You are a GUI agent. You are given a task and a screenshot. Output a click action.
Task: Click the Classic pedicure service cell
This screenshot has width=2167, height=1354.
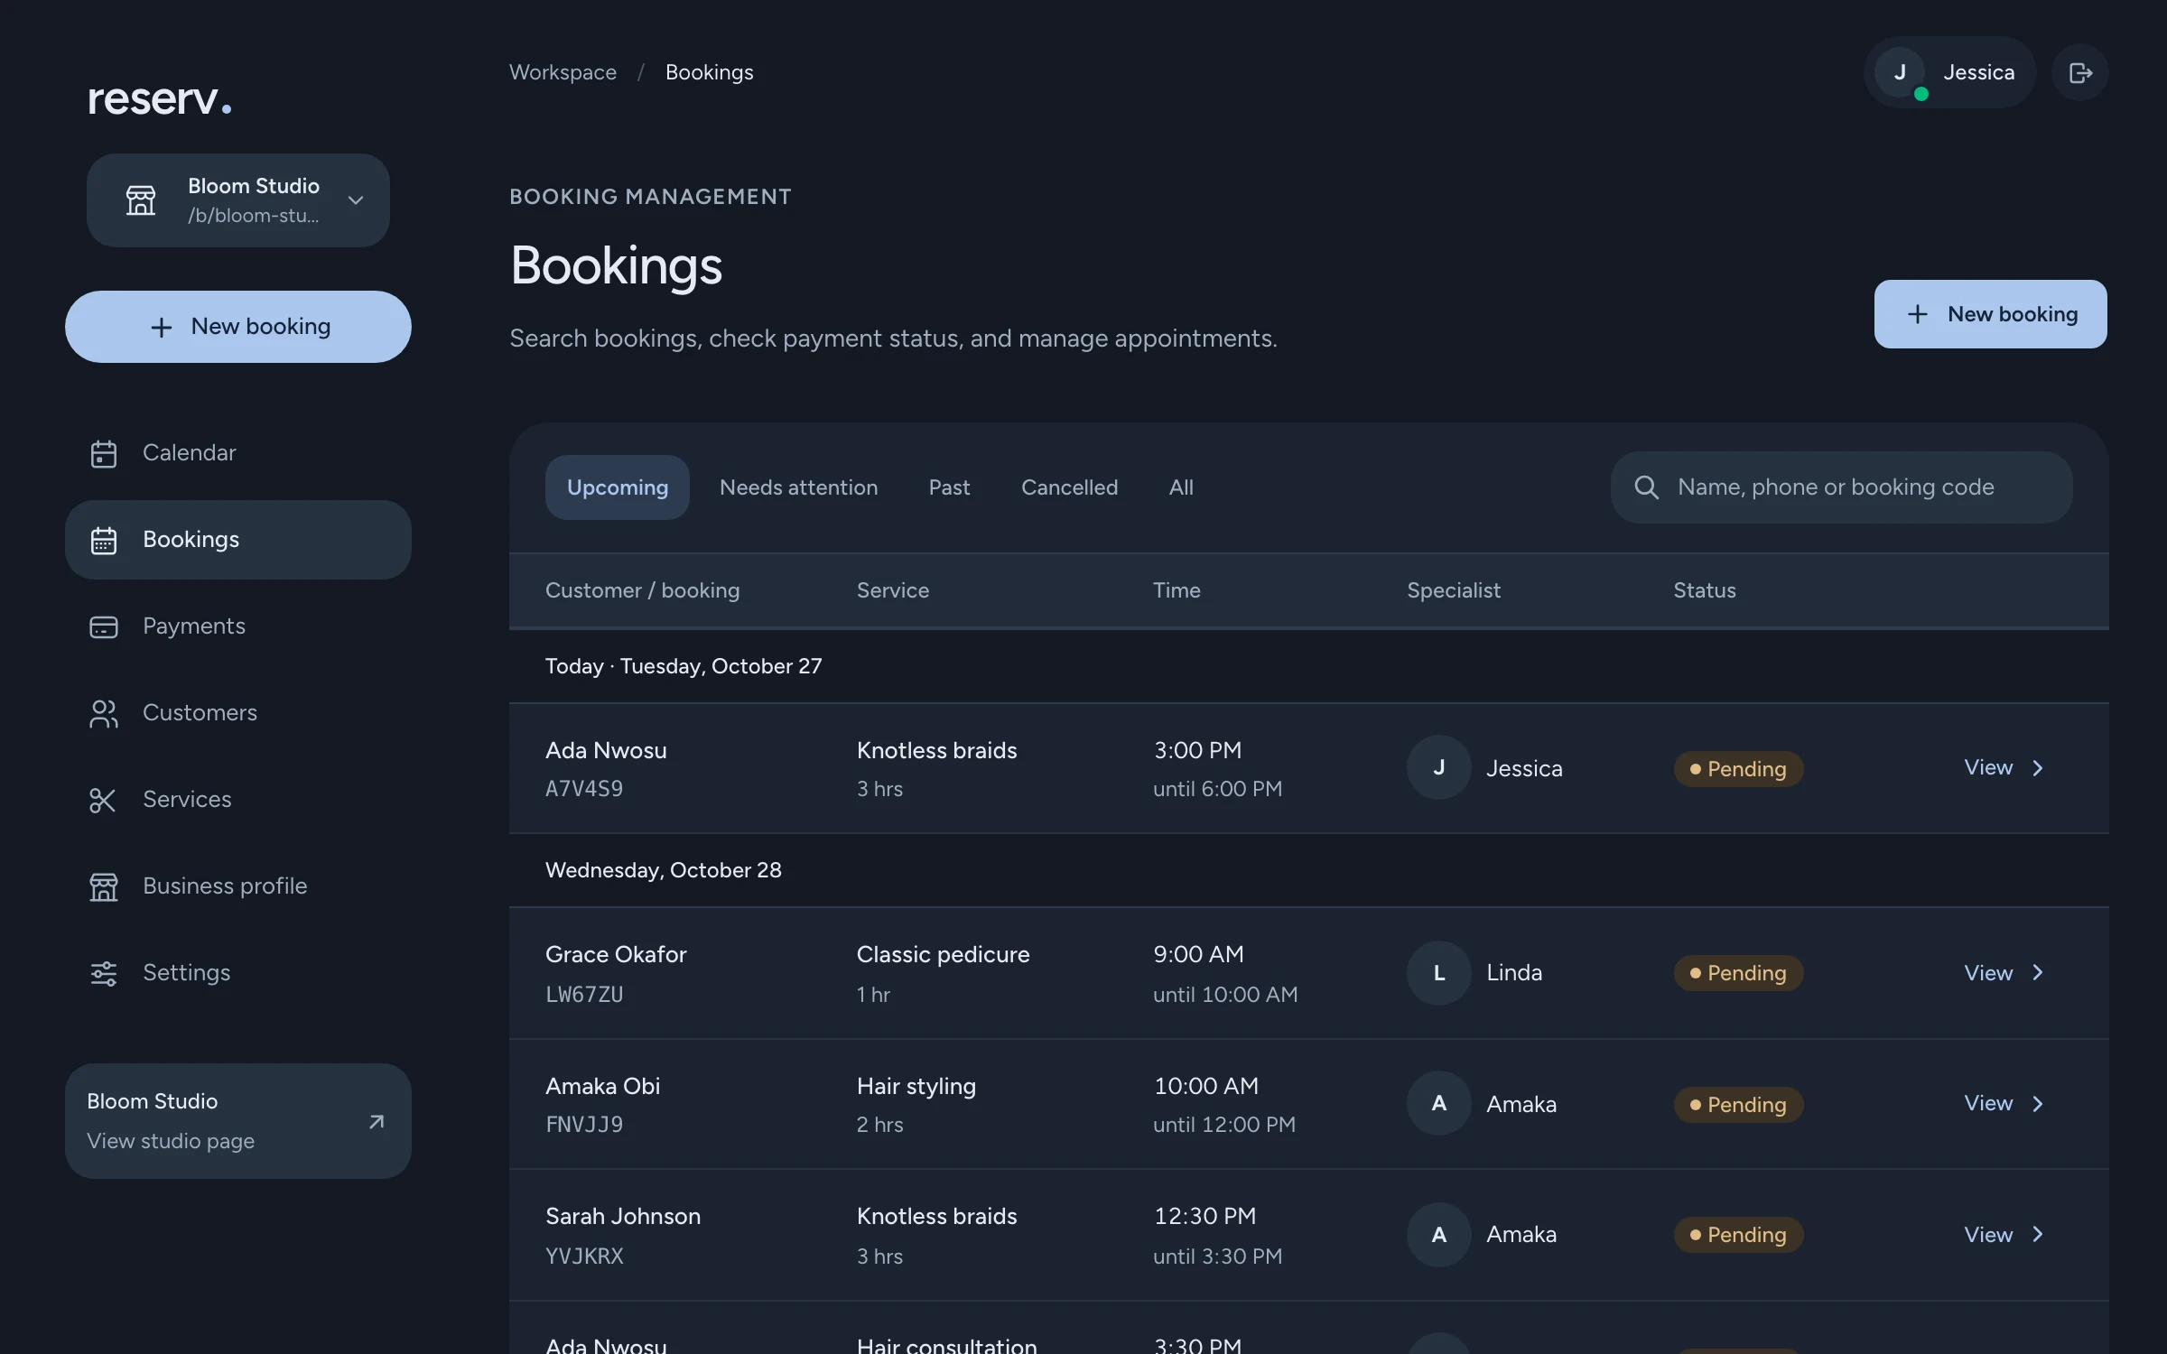(x=943, y=973)
